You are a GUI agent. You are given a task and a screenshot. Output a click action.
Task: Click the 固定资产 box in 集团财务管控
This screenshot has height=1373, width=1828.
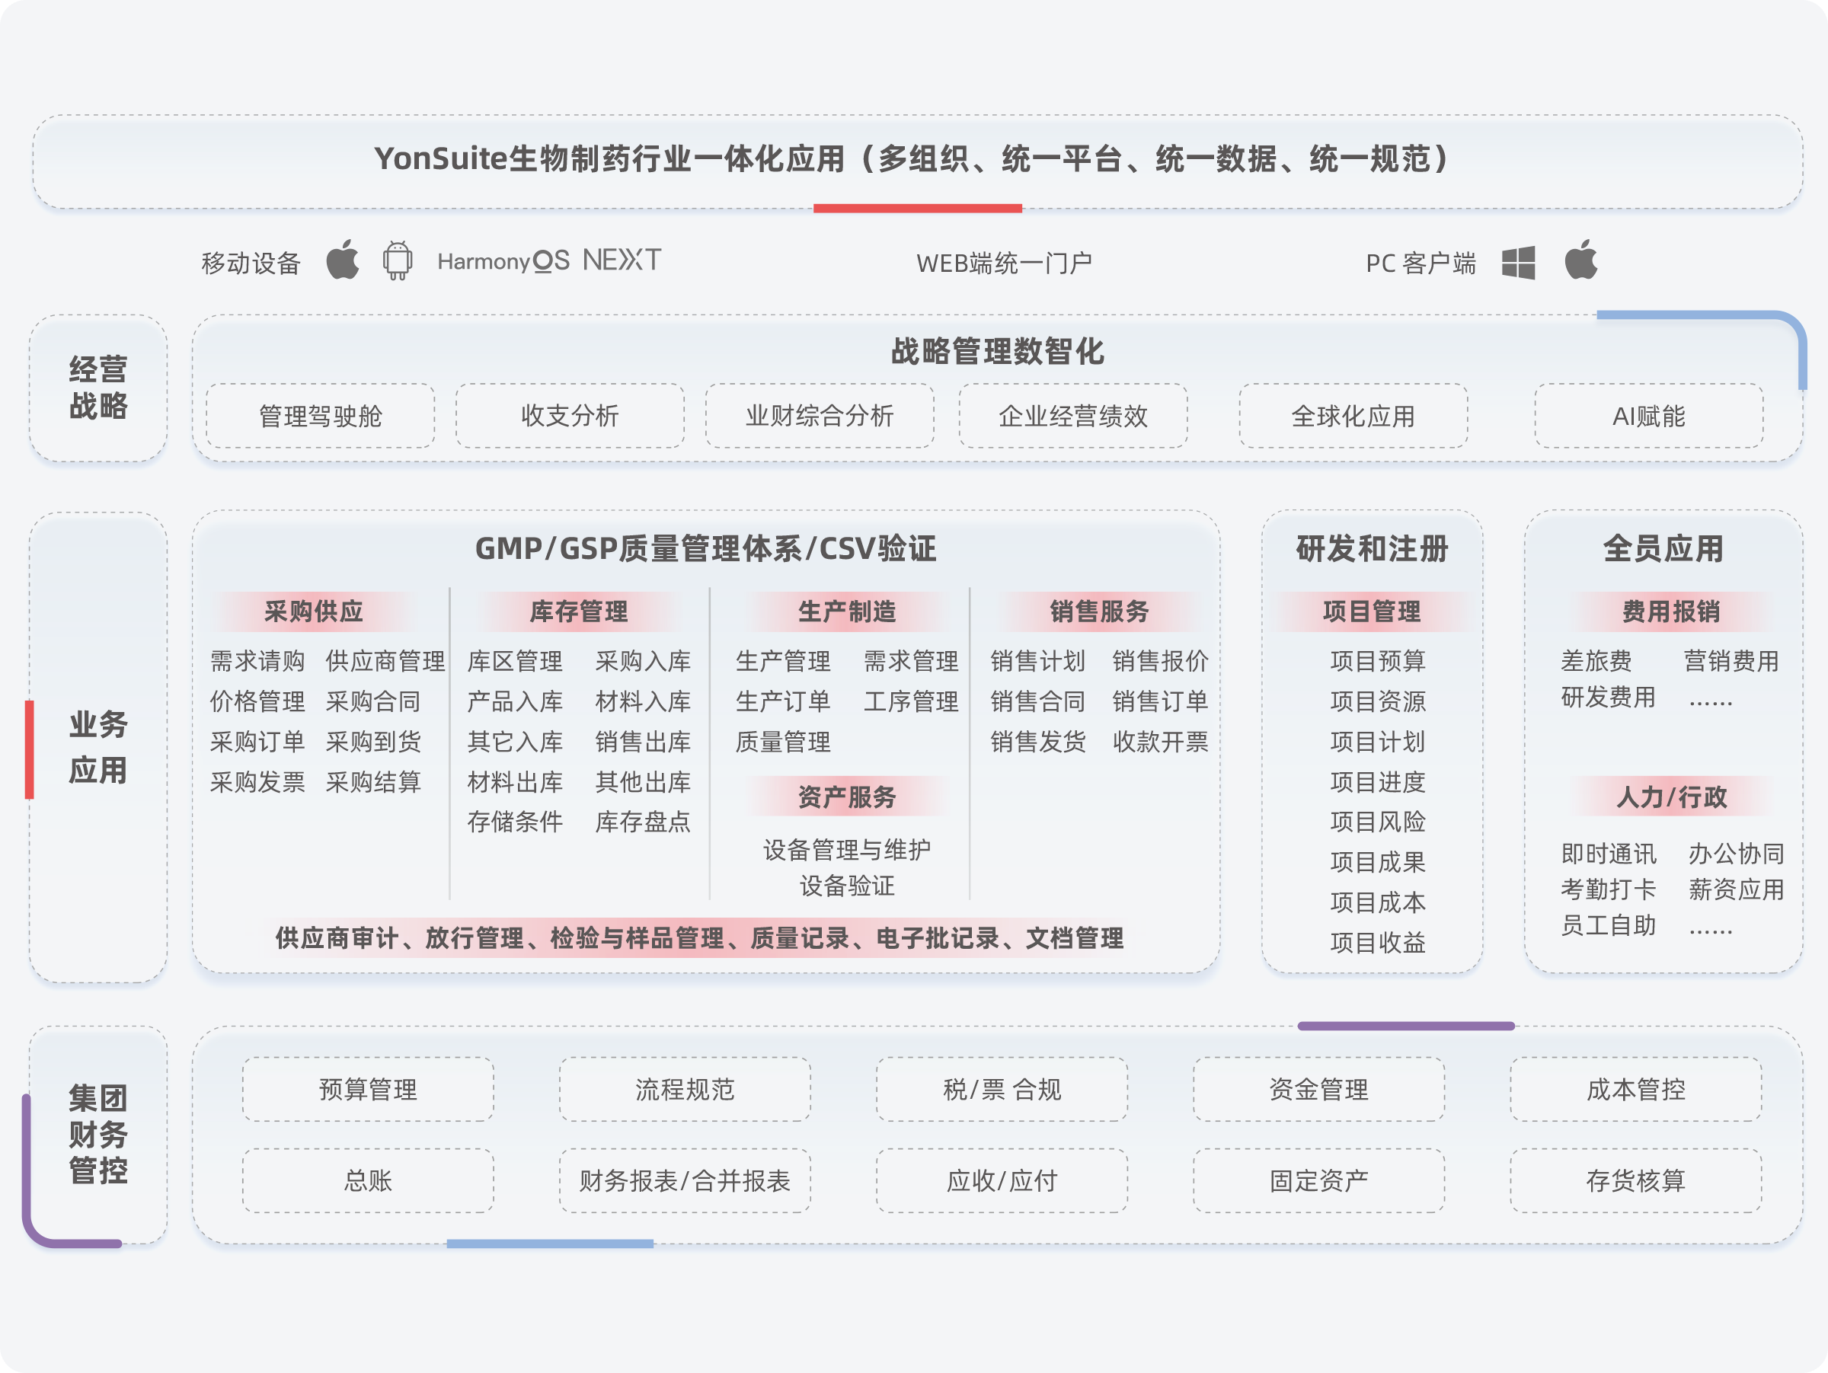click(1319, 1180)
